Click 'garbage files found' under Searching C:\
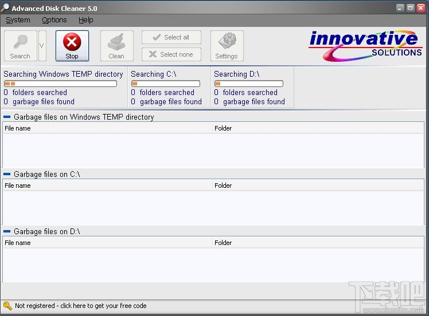Viewport: 429px width, 316px height. (x=171, y=101)
